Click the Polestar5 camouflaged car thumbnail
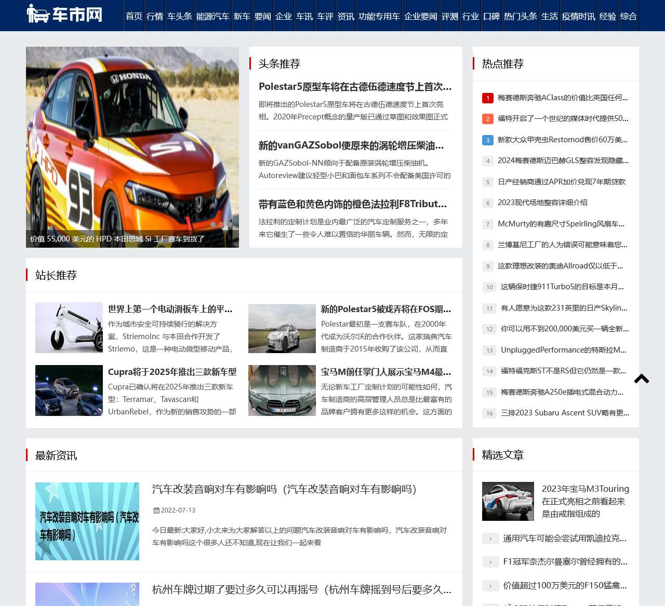This screenshot has height=606, width=665. 282,328
